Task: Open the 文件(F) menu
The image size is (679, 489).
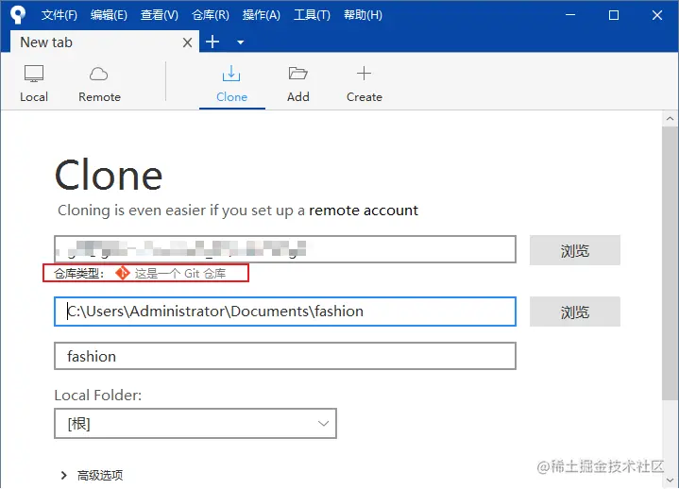Action: coord(59,15)
